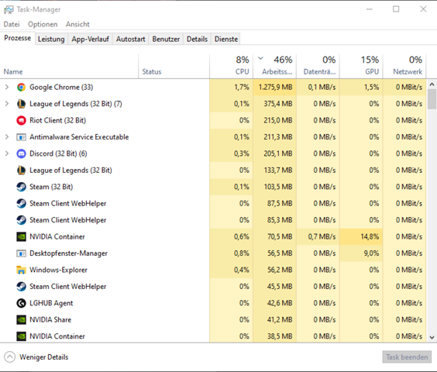Click the 14,8% GPU value
437x372 pixels.
pyautogui.click(x=370, y=236)
